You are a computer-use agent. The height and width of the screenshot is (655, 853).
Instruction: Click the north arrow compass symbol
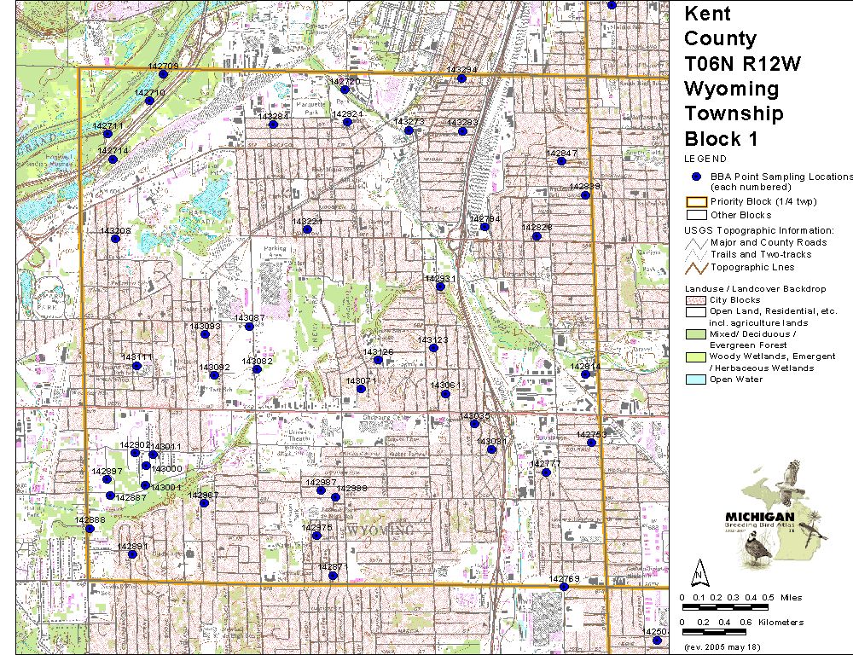tap(699, 569)
